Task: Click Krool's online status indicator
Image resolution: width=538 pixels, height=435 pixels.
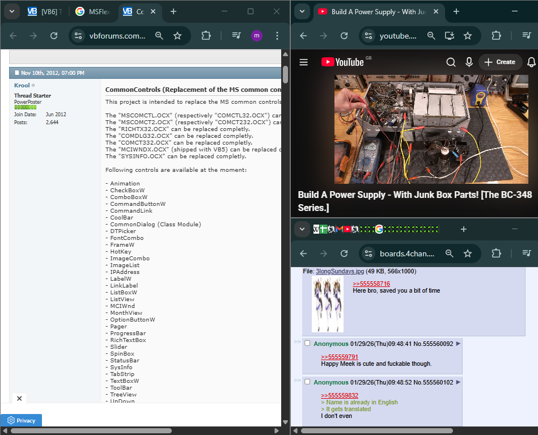Action: click(33, 86)
